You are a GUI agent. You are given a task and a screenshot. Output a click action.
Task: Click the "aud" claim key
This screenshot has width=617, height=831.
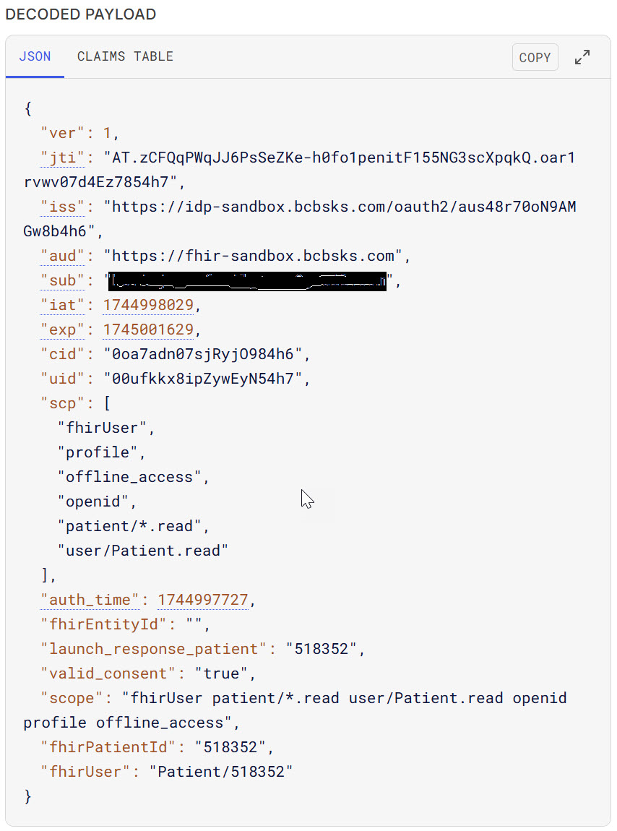click(63, 256)
